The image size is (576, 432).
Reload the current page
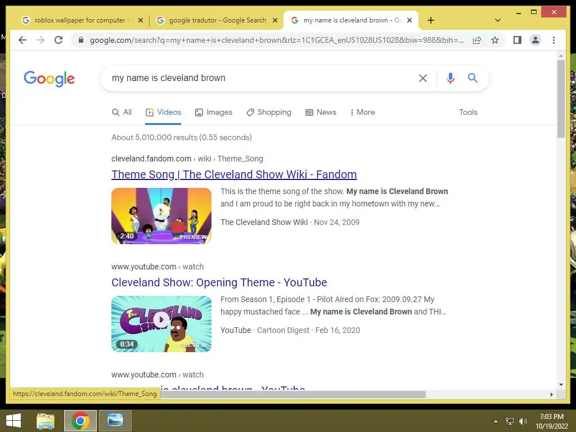(58, 40)
